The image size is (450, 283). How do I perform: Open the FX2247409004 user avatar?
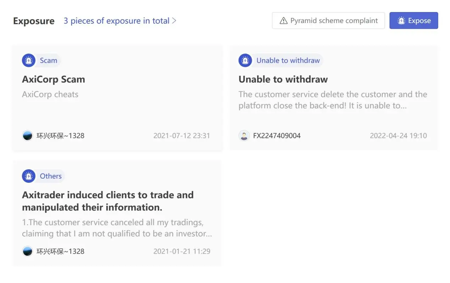tap(244, 136)
